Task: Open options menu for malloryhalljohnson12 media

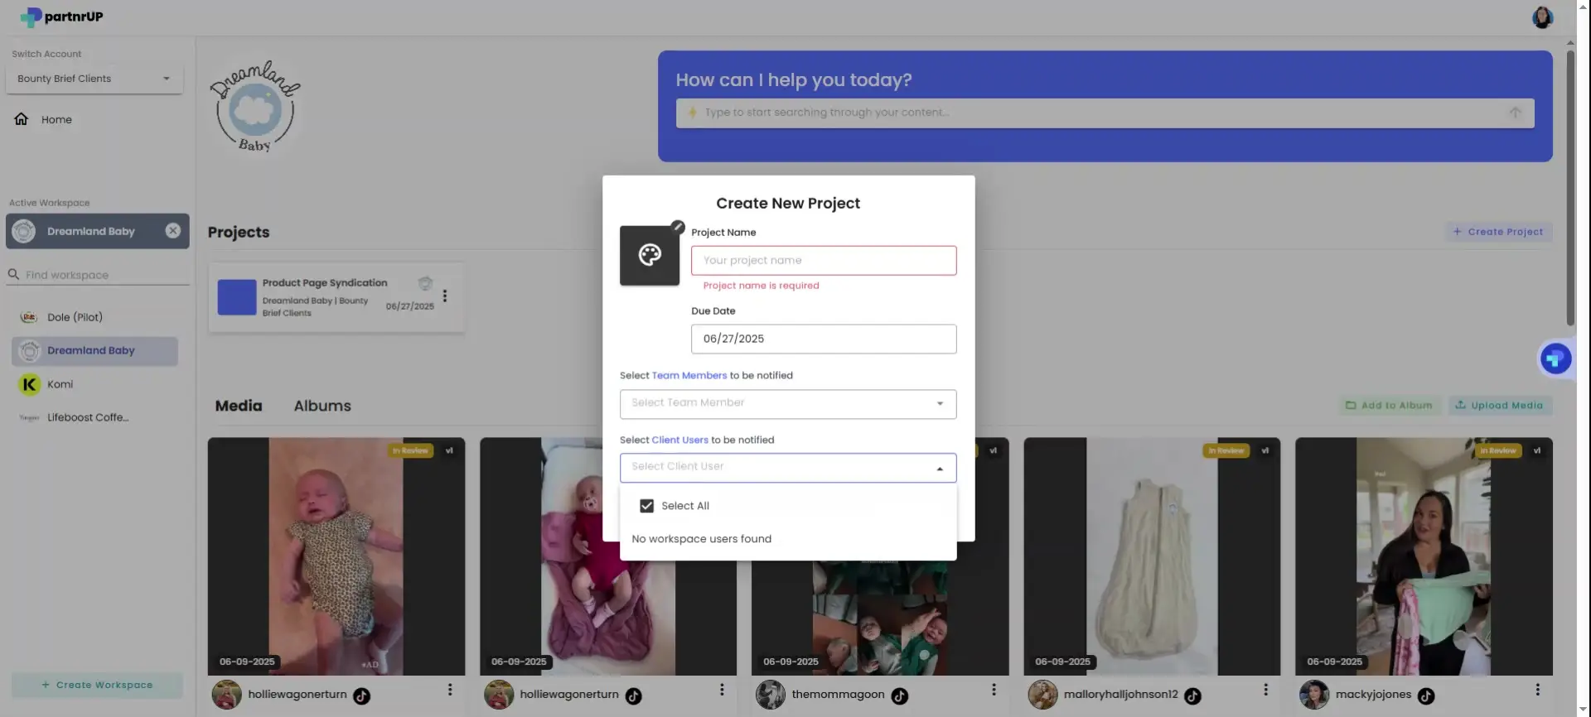Action: [x=1265, y=690]
